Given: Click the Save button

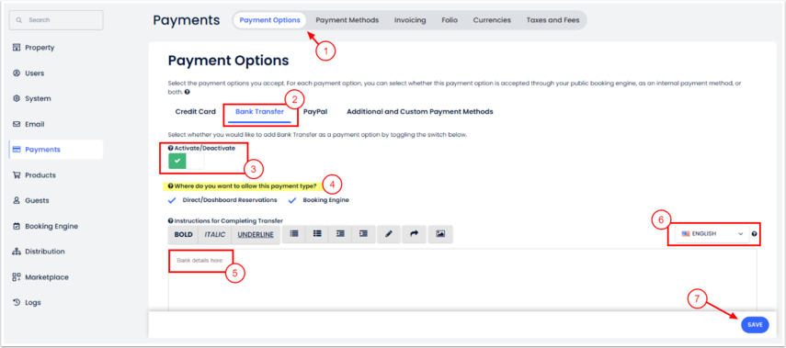Looking at the screenshot, I should (755, 325).
